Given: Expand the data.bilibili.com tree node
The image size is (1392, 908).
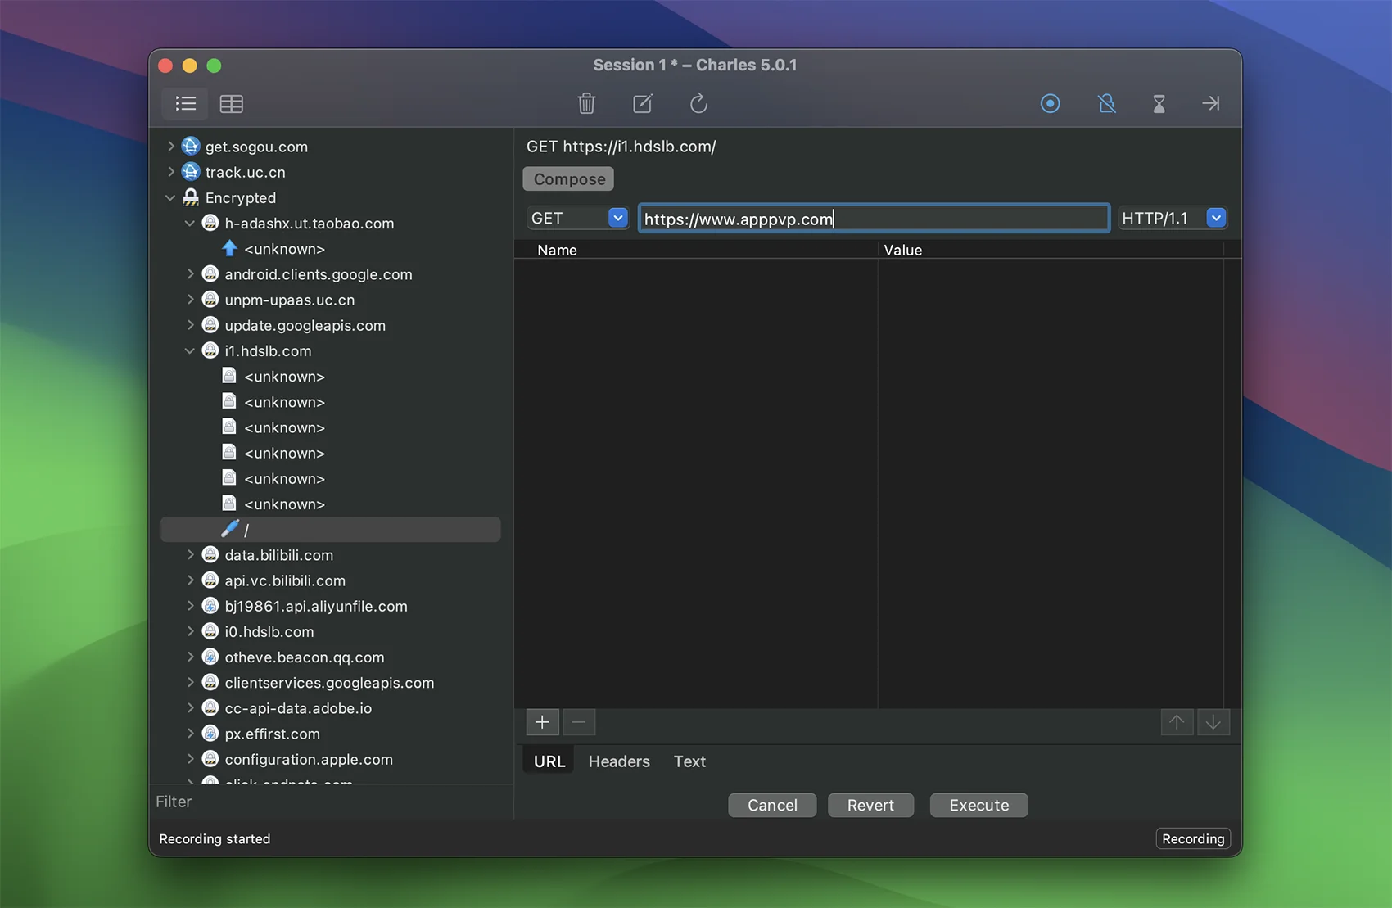Looking at the screenshot, I should click(x=190, y=555).
